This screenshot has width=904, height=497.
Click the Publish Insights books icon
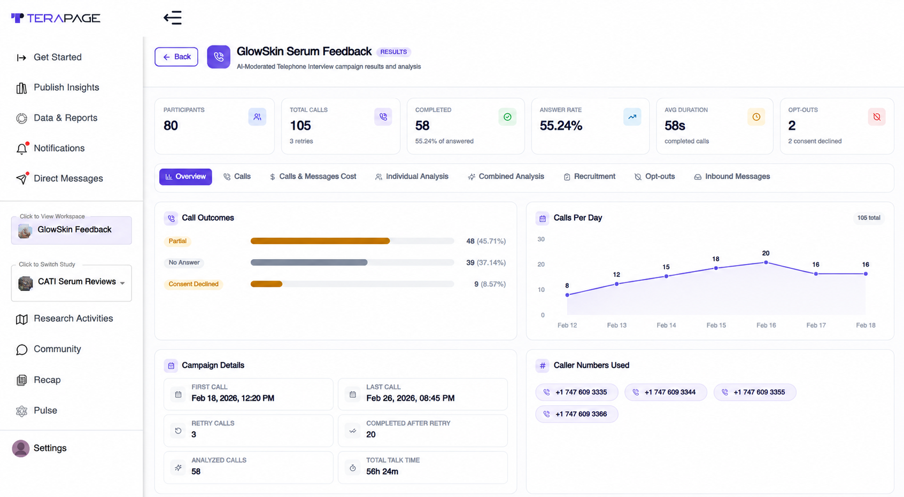click(21, 88)
